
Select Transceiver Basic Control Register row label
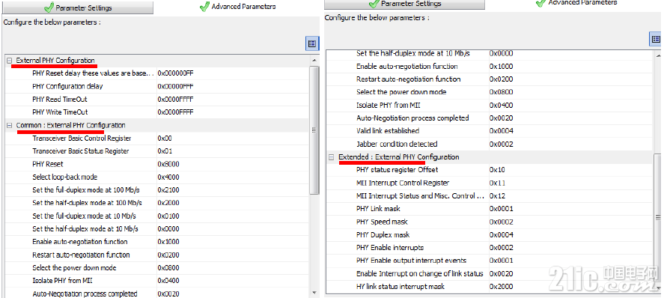point(82,139)
